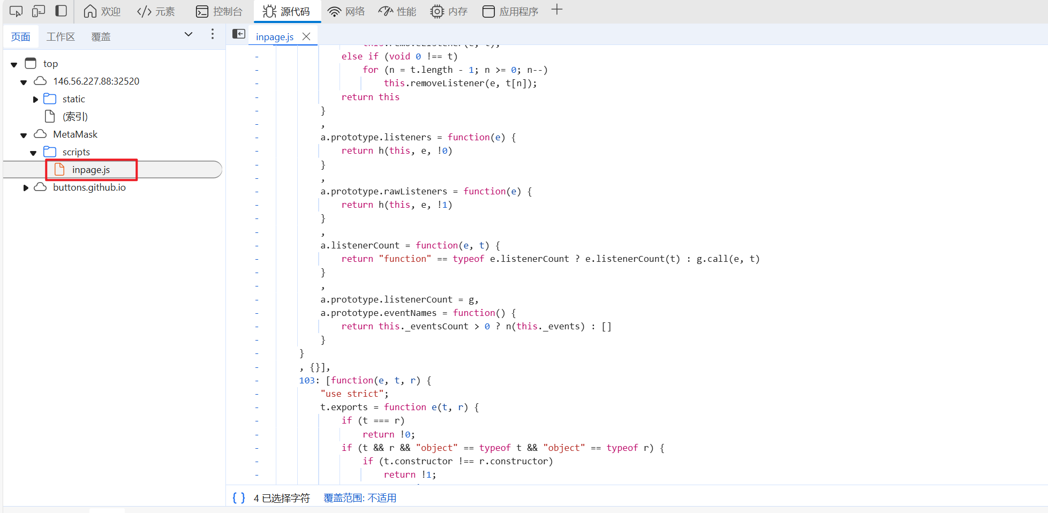Image resolution: width=1048 pixels, height=513 pixels.
Task: Expand the static folder
Action: click(x=35, y=99)
